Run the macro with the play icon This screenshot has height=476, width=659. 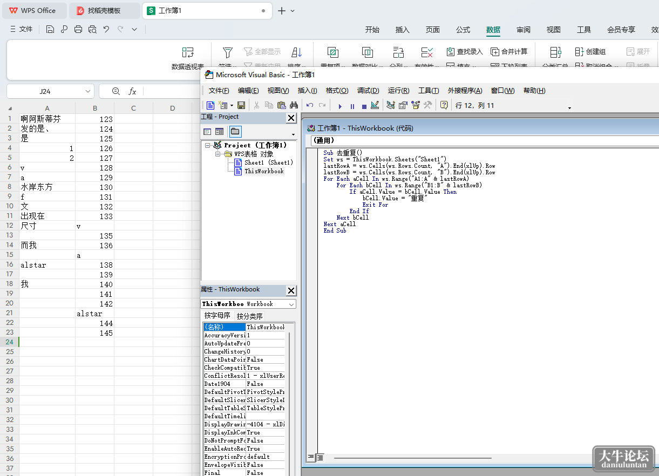[x=340, y=106]
